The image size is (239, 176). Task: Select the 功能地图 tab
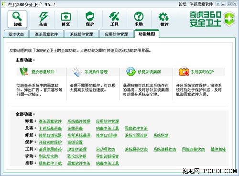(x=147, y=34)
